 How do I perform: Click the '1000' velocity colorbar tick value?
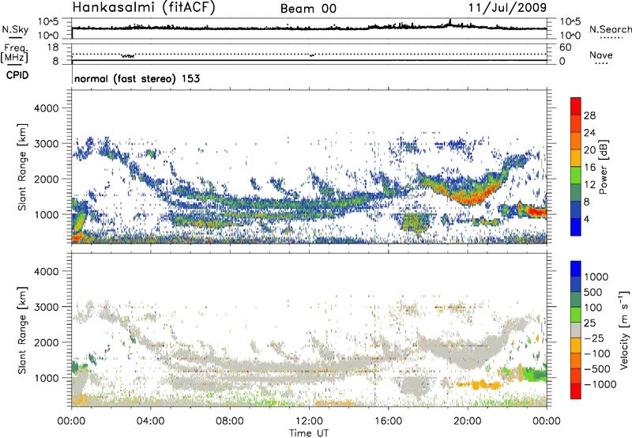(x=596, y=277)
